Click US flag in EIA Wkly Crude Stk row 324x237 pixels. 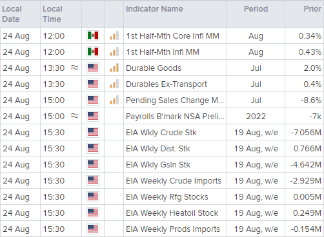(93, 132)
